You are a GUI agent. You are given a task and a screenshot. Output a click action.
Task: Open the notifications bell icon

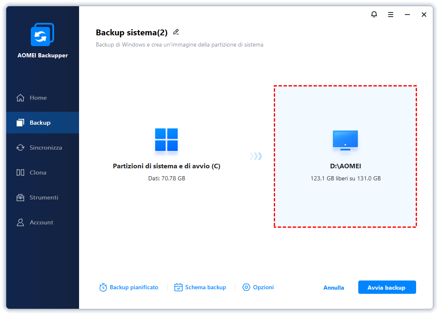click(x=374, y=15)
